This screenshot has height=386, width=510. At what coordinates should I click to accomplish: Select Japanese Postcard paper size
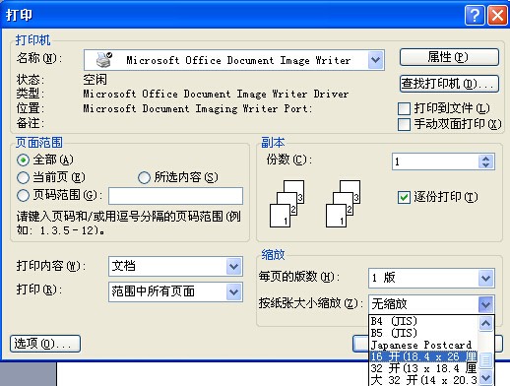click(423, 345)
